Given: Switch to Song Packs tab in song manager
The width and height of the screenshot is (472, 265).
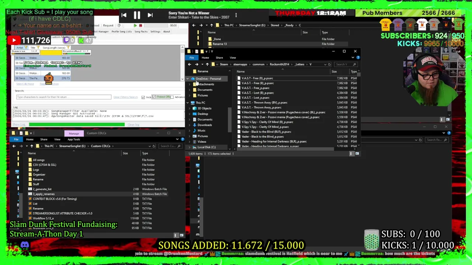Looking at the screenshot, I should (141, 32).
